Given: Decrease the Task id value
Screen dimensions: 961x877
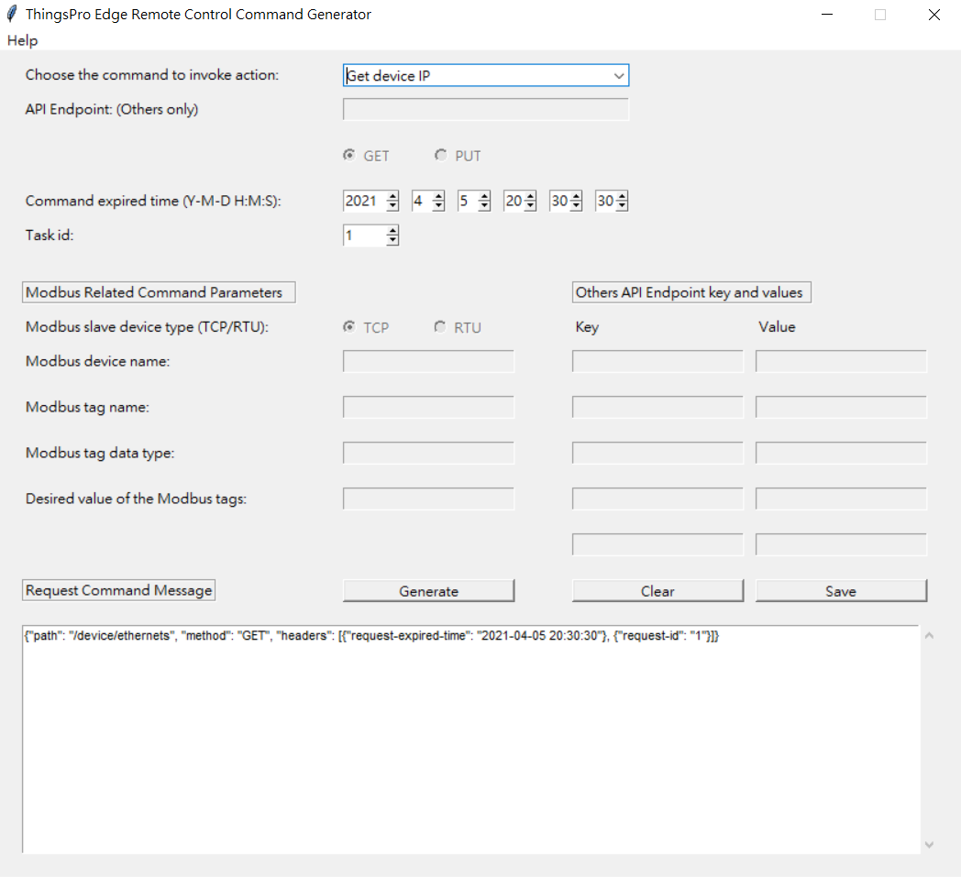Looking at the screenshot, I should click(x=392, y=240).
